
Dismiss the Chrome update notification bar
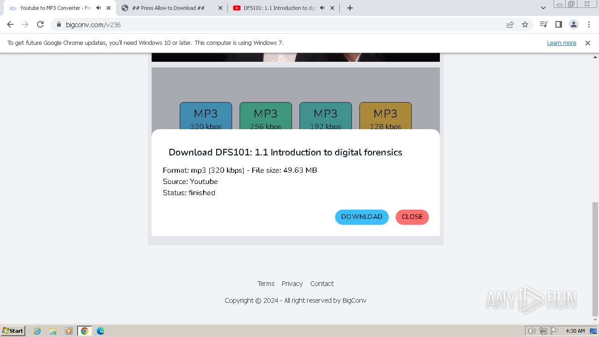tap(588, 43)
